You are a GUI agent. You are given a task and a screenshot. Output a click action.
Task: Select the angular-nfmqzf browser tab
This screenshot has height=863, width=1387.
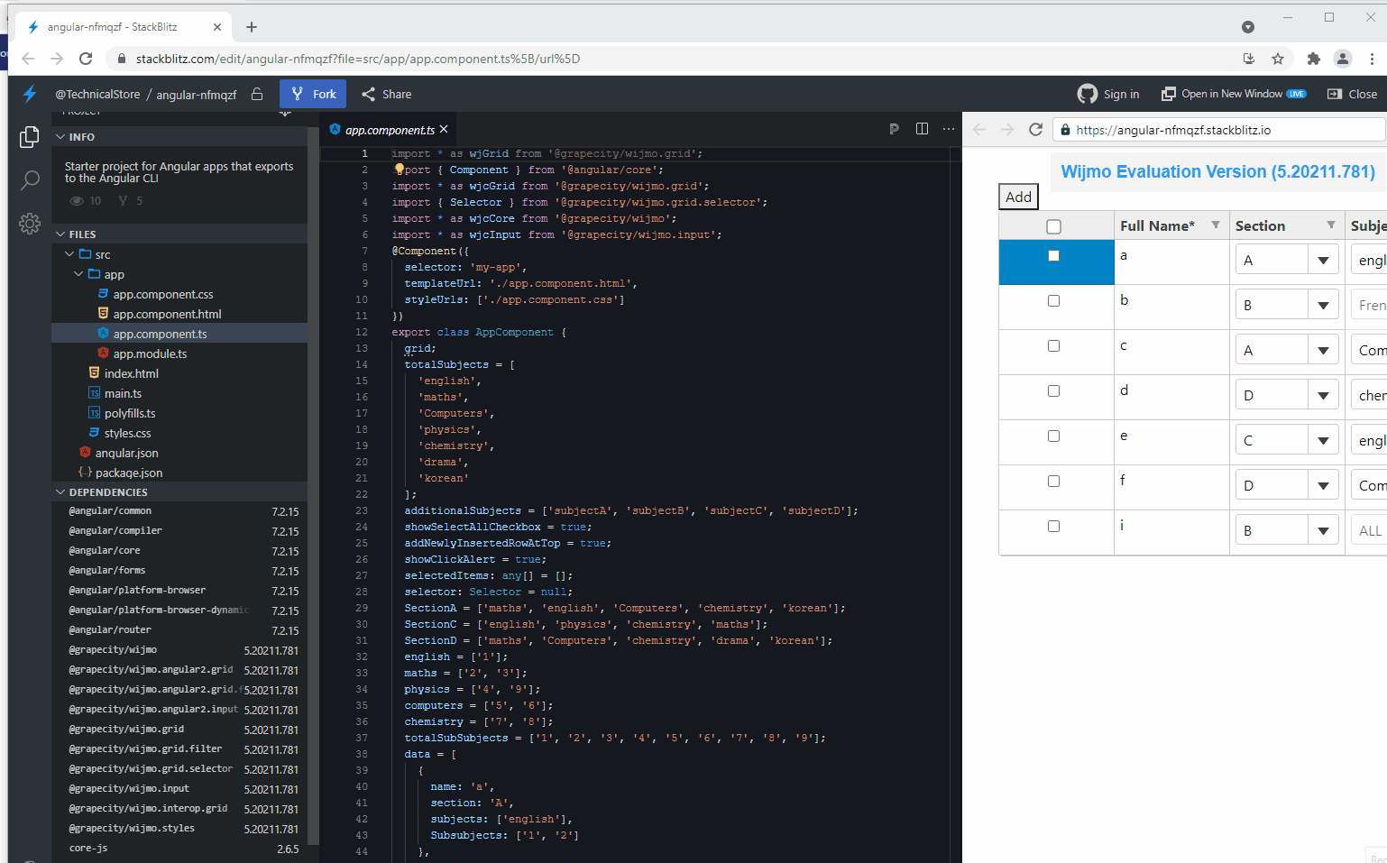click(124, 27)
